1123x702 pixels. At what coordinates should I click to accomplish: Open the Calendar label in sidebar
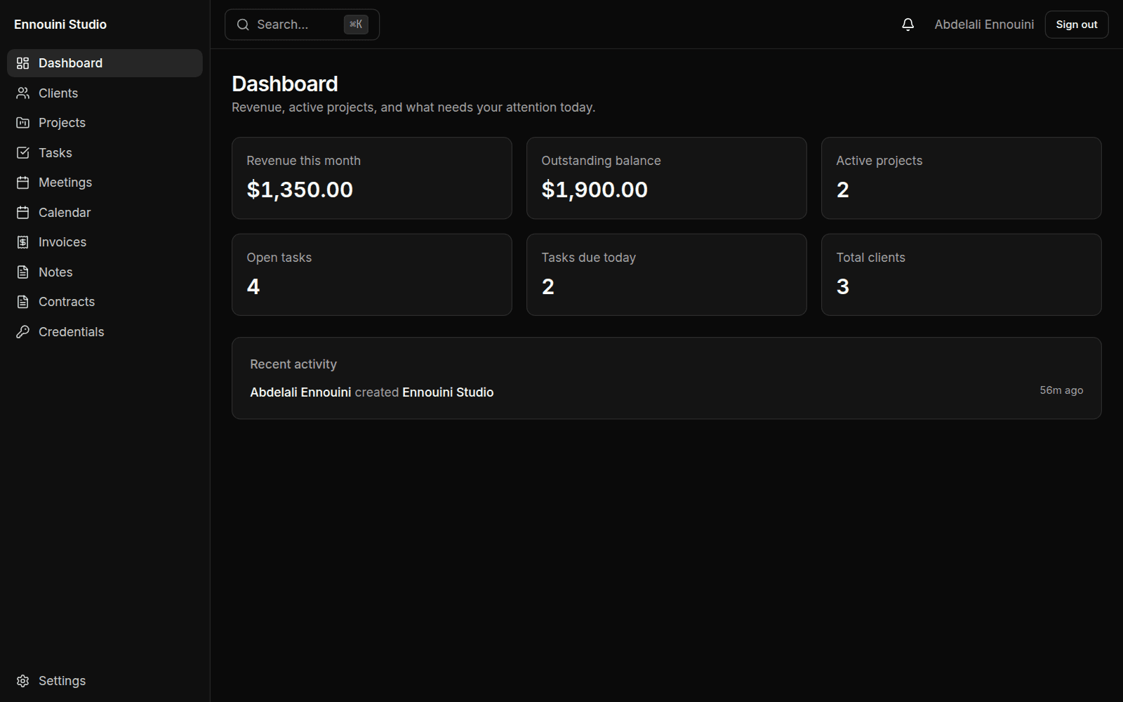point(65,213)
